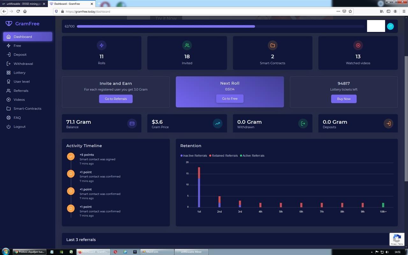Click the Pocket save icon in address bar

[x=344, y=11]
